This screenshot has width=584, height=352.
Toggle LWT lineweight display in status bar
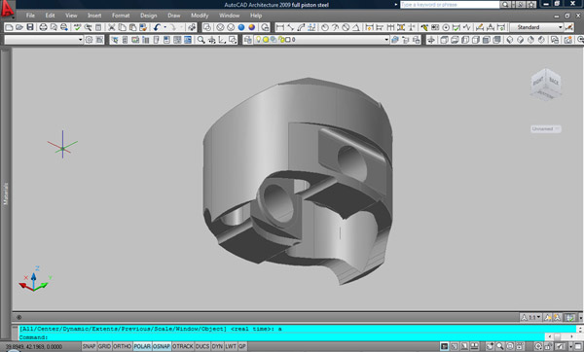tap(231, 346)
